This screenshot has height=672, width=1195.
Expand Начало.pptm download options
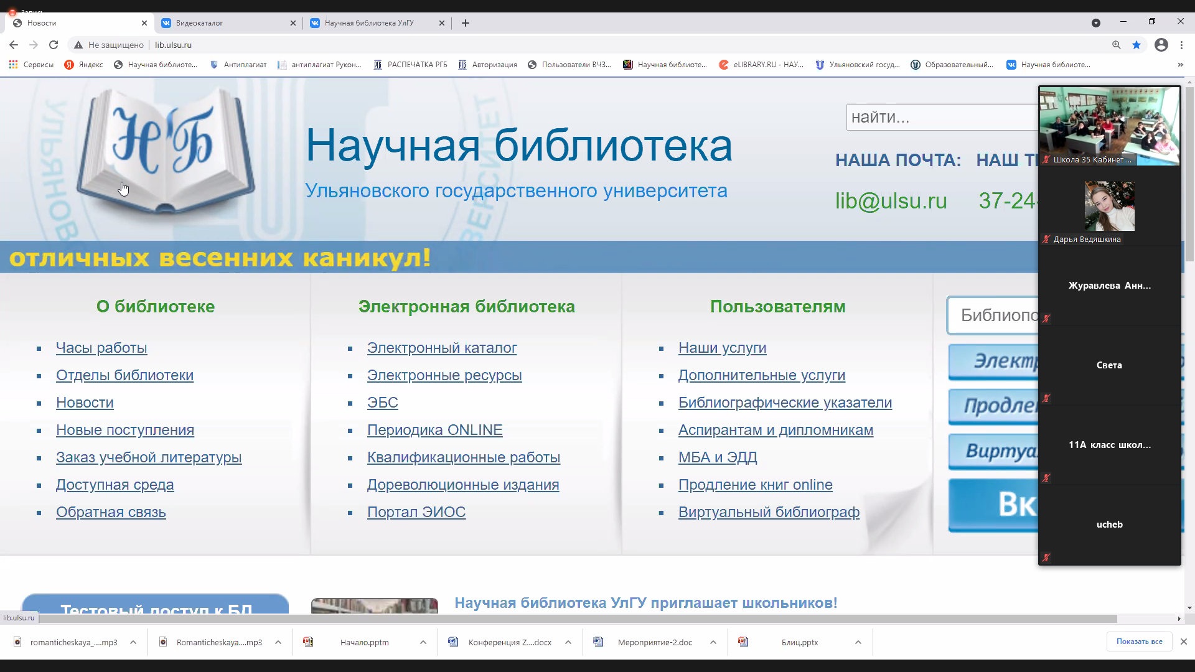pyautogui.click(x=423, y=642)
